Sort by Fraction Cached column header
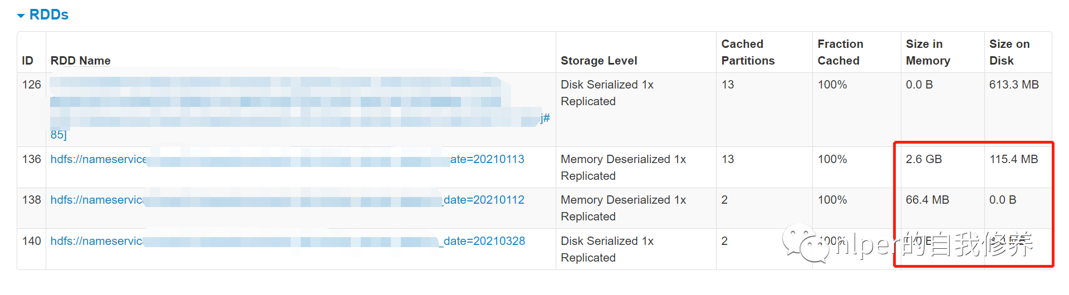 click(840, 52)
